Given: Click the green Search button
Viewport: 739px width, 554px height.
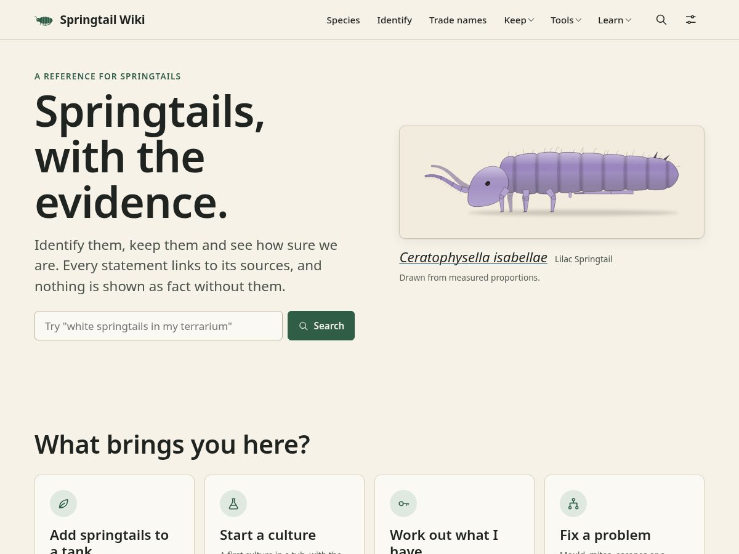Looking at the screenshot, I should coord(321,326).
